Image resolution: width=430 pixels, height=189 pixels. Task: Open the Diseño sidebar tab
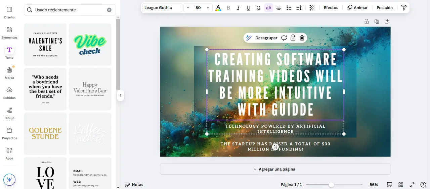(x=9, y=12)
